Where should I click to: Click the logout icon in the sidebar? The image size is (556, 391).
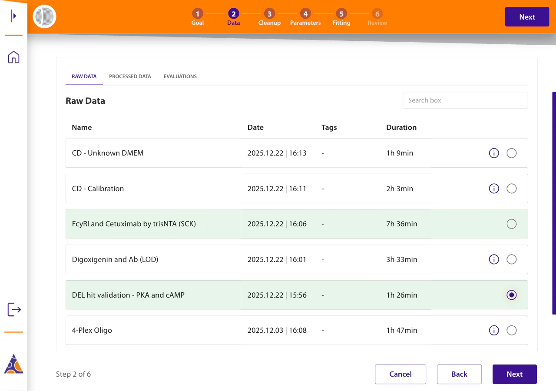14,310
